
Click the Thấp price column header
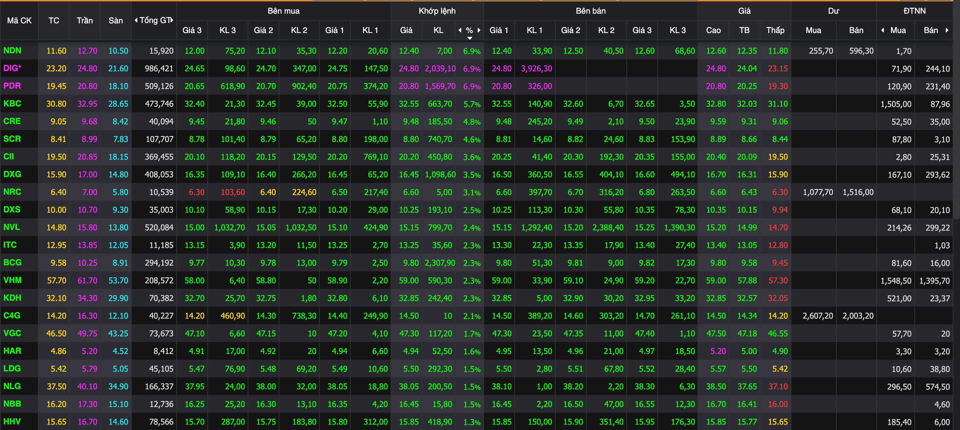(x=775, y=30)
